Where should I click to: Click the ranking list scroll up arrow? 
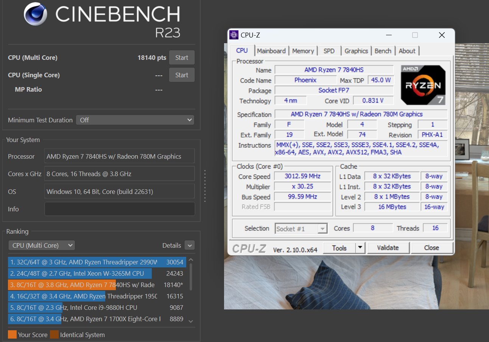(190, 260)
